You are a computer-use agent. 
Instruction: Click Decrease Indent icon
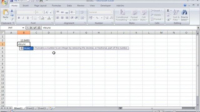pyautogui.click(x=72, y=18)
